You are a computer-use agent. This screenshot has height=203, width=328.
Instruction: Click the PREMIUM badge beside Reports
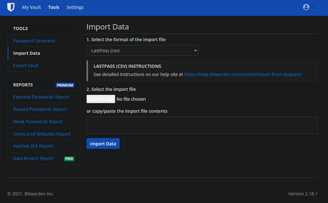point(65,85)
